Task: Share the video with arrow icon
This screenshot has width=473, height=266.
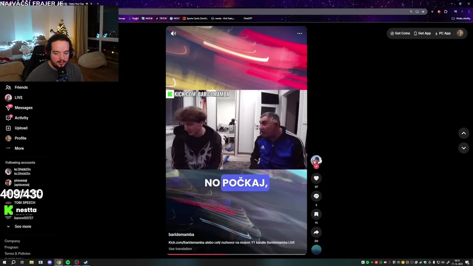Action: 316,232
